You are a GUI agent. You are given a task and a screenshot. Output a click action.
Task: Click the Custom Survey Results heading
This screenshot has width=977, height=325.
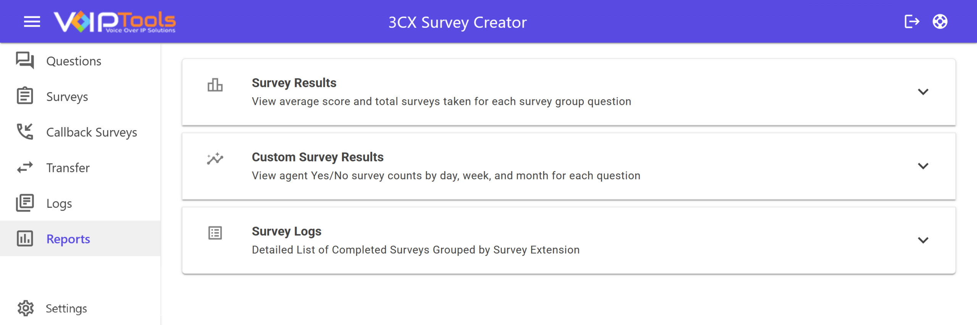[318, 157]
